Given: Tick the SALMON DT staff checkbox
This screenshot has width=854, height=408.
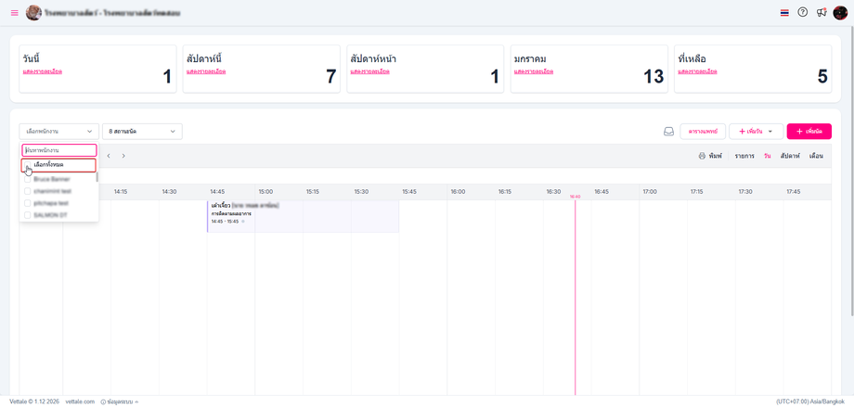Looking at the screenshot, I should click(x=28, y=215).
